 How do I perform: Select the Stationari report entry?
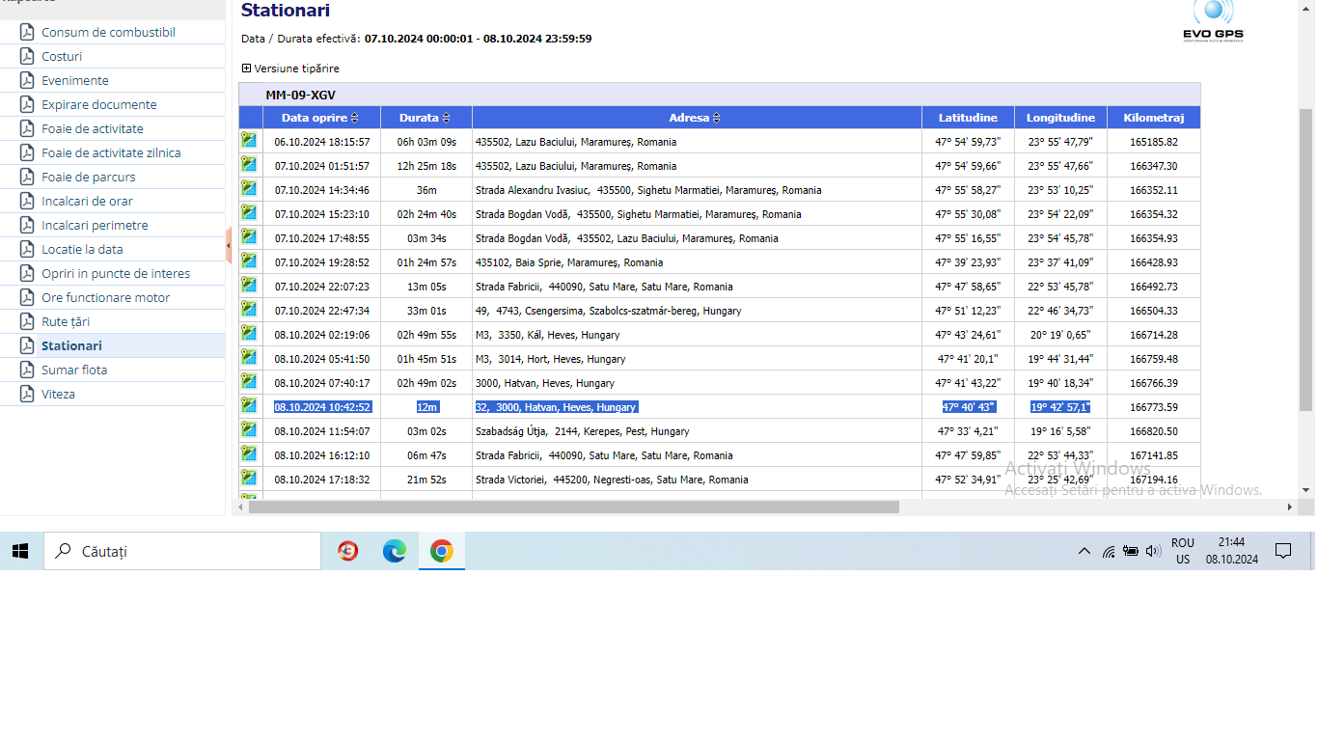[71, 345]
